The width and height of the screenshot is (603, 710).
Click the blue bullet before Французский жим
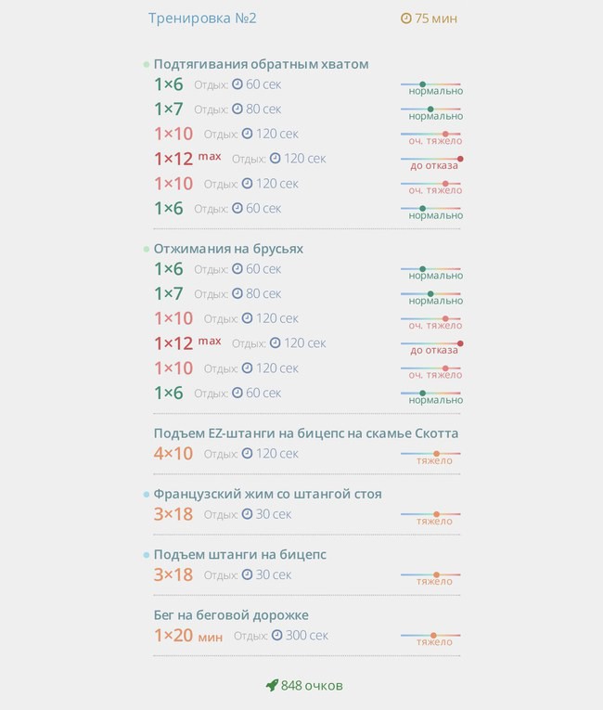147,495
